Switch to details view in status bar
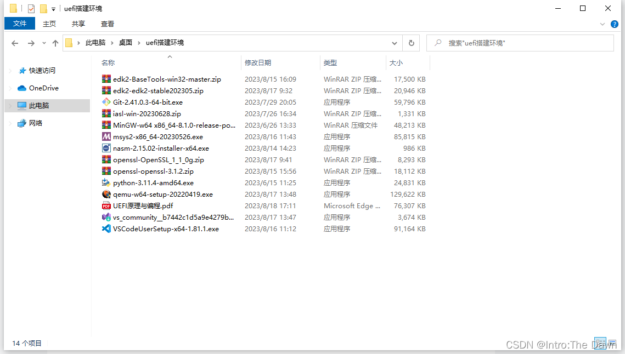Screen dimensions: 625x354 pyautogui.click(x=600, y=343)
